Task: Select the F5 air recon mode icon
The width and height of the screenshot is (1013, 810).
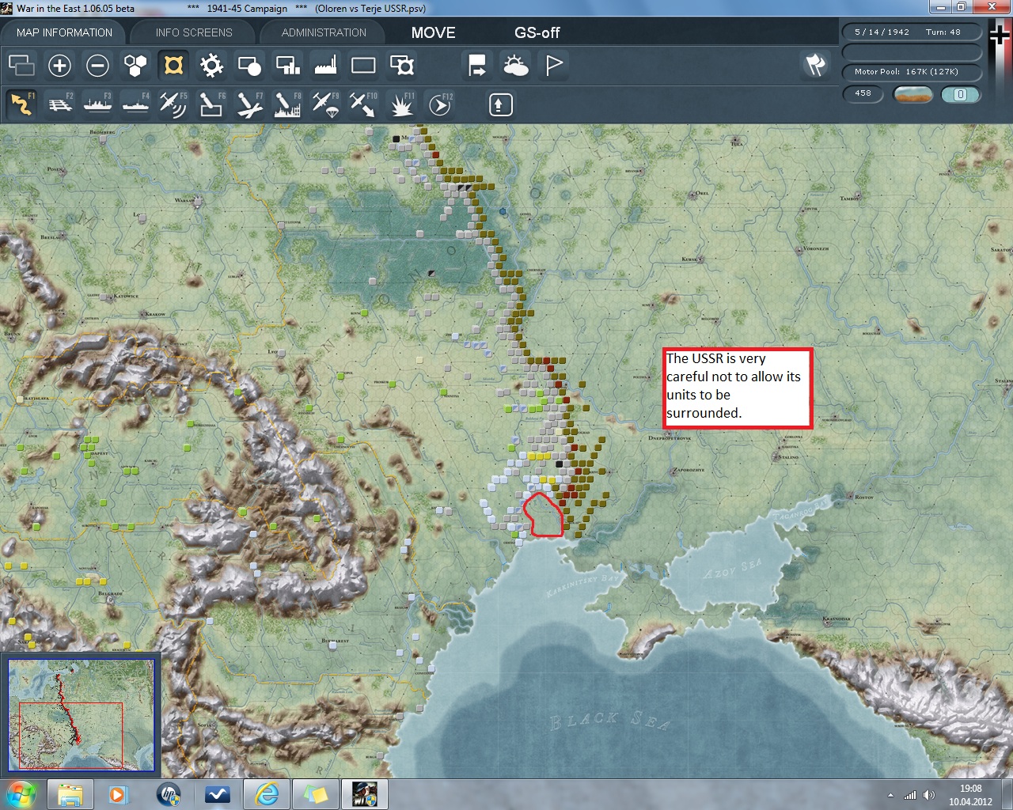Action: click(x=173, y=104)
